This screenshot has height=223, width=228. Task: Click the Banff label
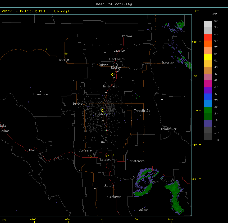pyautogui.click(x=33, y=150)
